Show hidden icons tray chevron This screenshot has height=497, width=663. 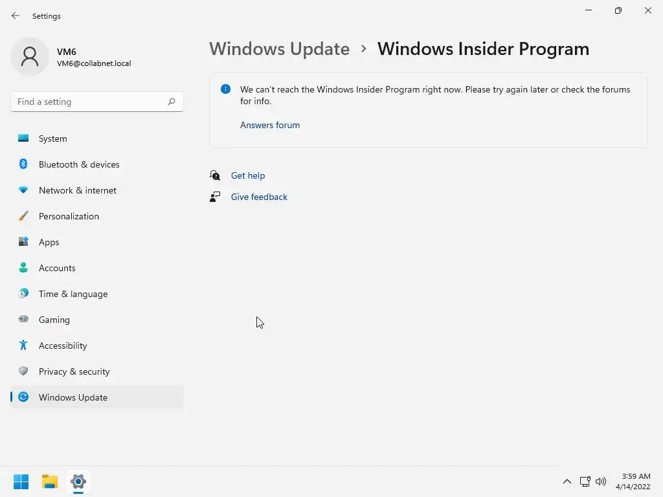(567, 481)
